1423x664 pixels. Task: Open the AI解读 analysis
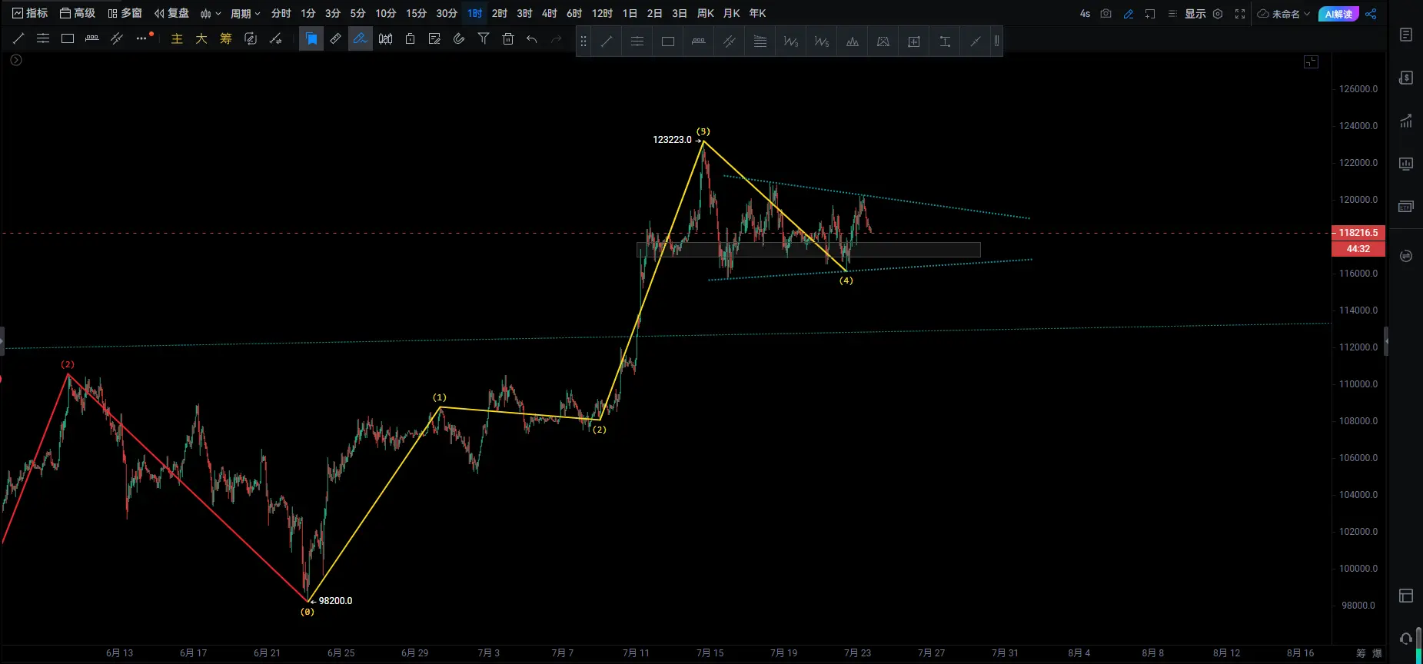(1338, 14)
